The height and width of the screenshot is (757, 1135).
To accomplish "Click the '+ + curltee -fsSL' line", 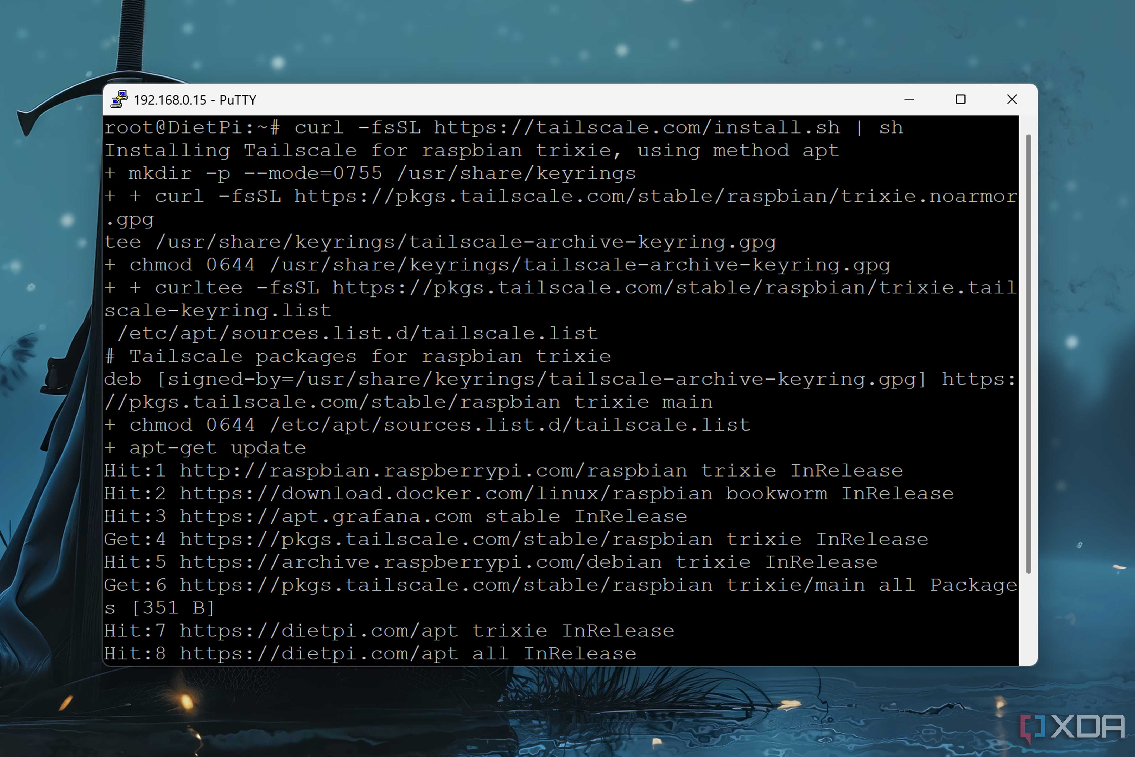I will pos(561,288).
